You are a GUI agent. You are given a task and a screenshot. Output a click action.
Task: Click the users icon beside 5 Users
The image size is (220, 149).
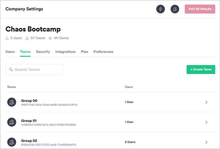pyautogui.click(x=7, y=38)
